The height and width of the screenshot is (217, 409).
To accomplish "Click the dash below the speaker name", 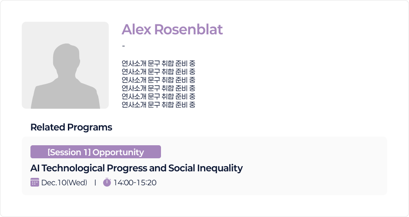I will pyautogui.click(x=124, y=46).
